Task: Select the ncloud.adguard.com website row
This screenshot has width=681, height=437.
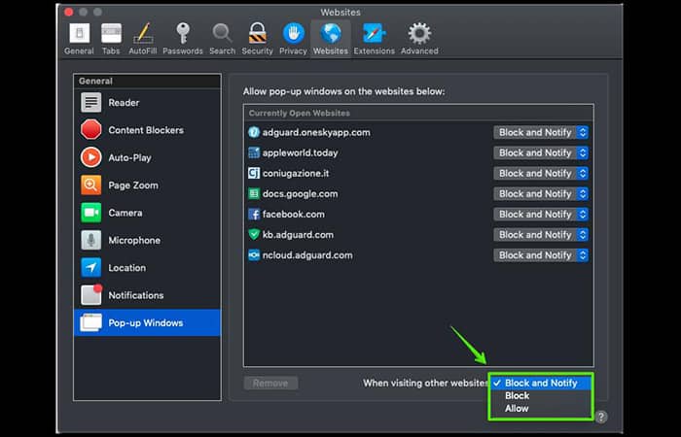Action: [418, 255]
